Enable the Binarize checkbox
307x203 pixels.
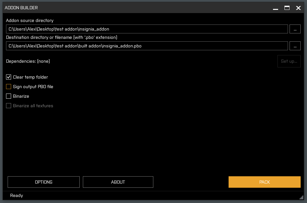[x=9, y=96]
